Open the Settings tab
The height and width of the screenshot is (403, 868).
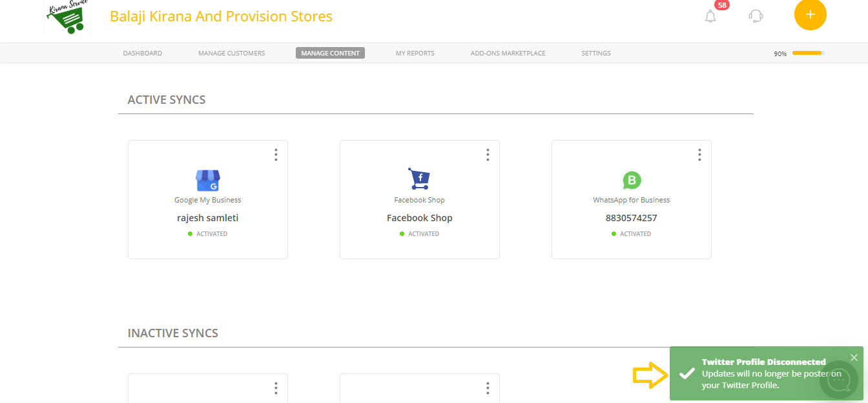coord(596,53)
